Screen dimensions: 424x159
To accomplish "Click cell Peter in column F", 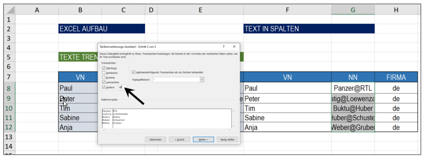I will pyautogui.click(x=287, y=99).
